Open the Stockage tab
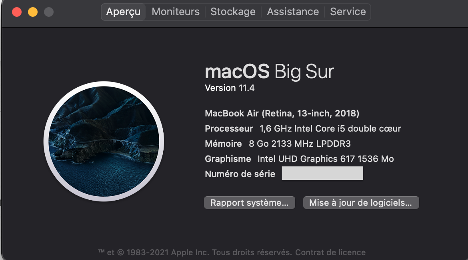 233,12
